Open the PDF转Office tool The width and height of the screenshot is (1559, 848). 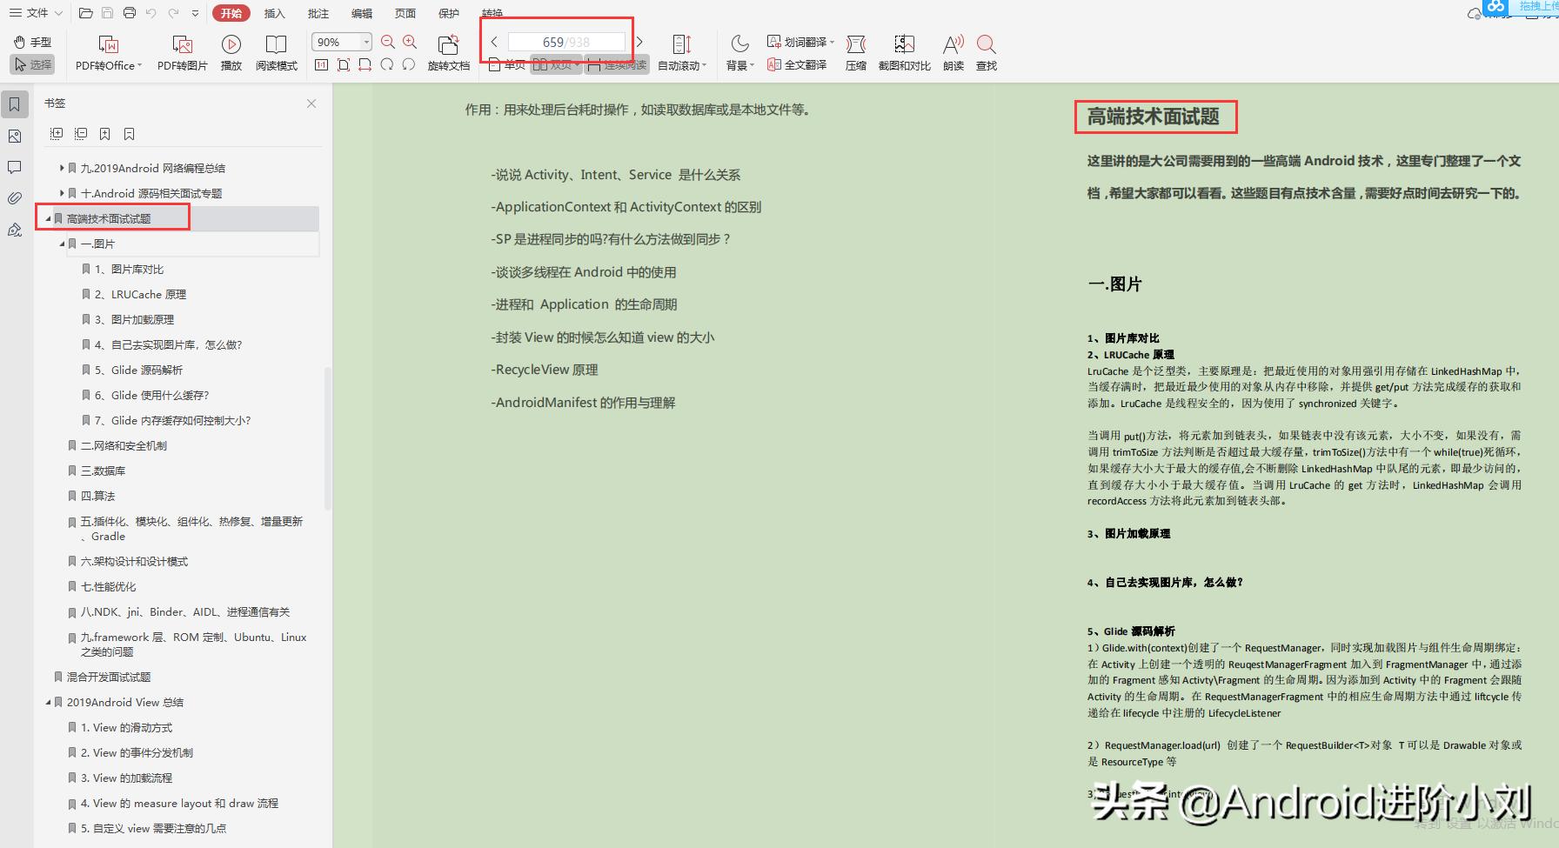(106, 52)
